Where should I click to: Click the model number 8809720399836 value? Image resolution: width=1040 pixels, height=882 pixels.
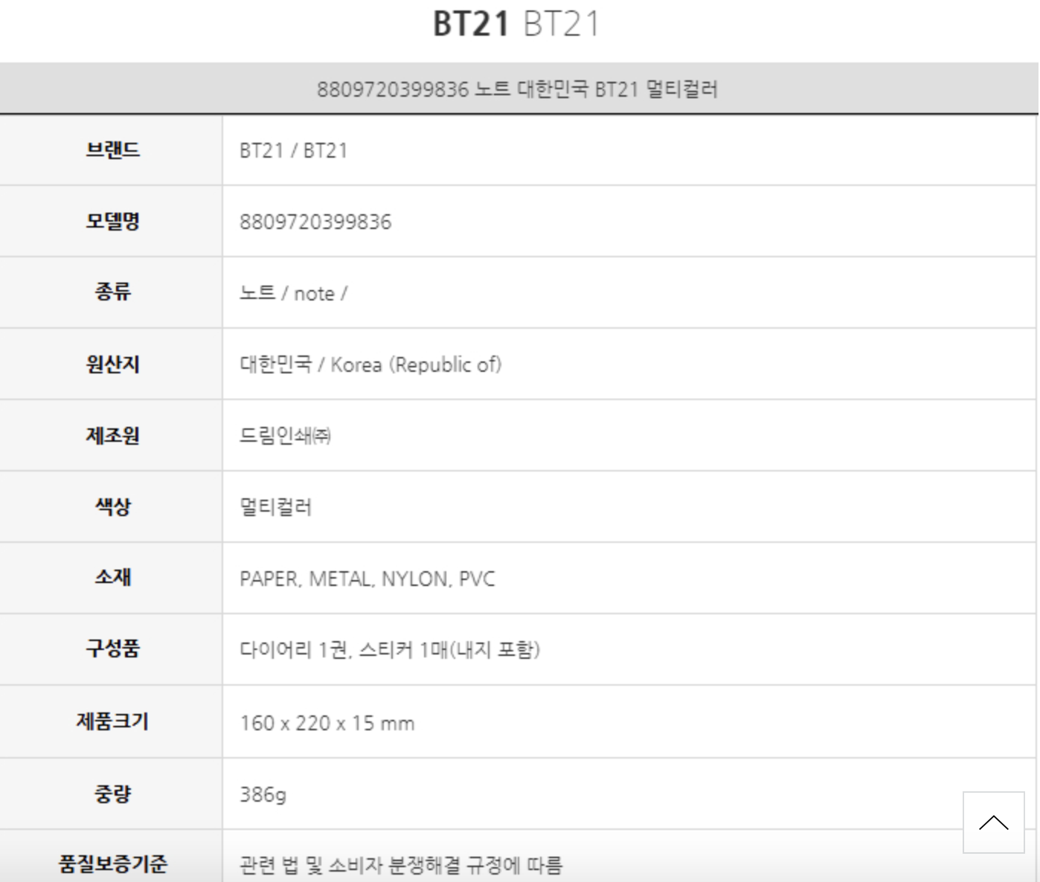point(315,222)
